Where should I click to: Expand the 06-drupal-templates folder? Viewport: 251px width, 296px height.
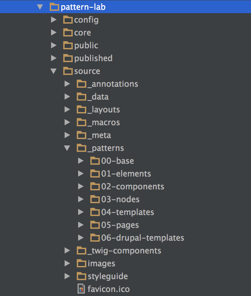click(x=81, y=238)
